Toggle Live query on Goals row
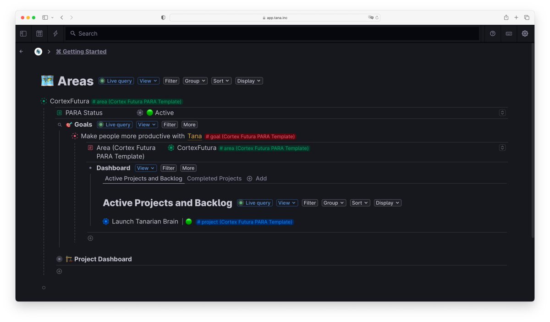This screenshot has width=550, height=322. (x=115, y=125)
